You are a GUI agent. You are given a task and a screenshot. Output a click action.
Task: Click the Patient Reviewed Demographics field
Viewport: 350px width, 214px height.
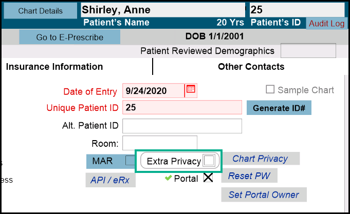308,51
